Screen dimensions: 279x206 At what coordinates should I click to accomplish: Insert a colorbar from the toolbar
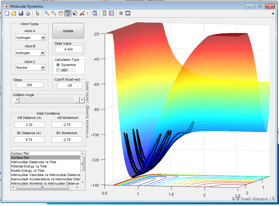(x=104, y=13)
